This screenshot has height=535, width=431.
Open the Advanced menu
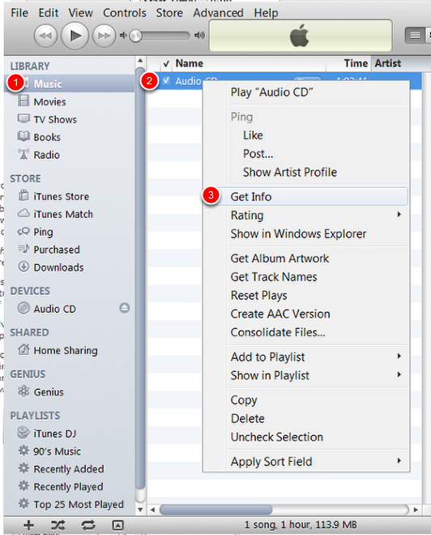218,13
